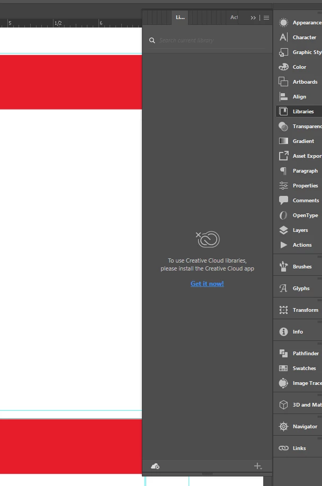Open the 3D and Materials panel icon
Viewport: 322px width, 486px height.
point(283,405)
